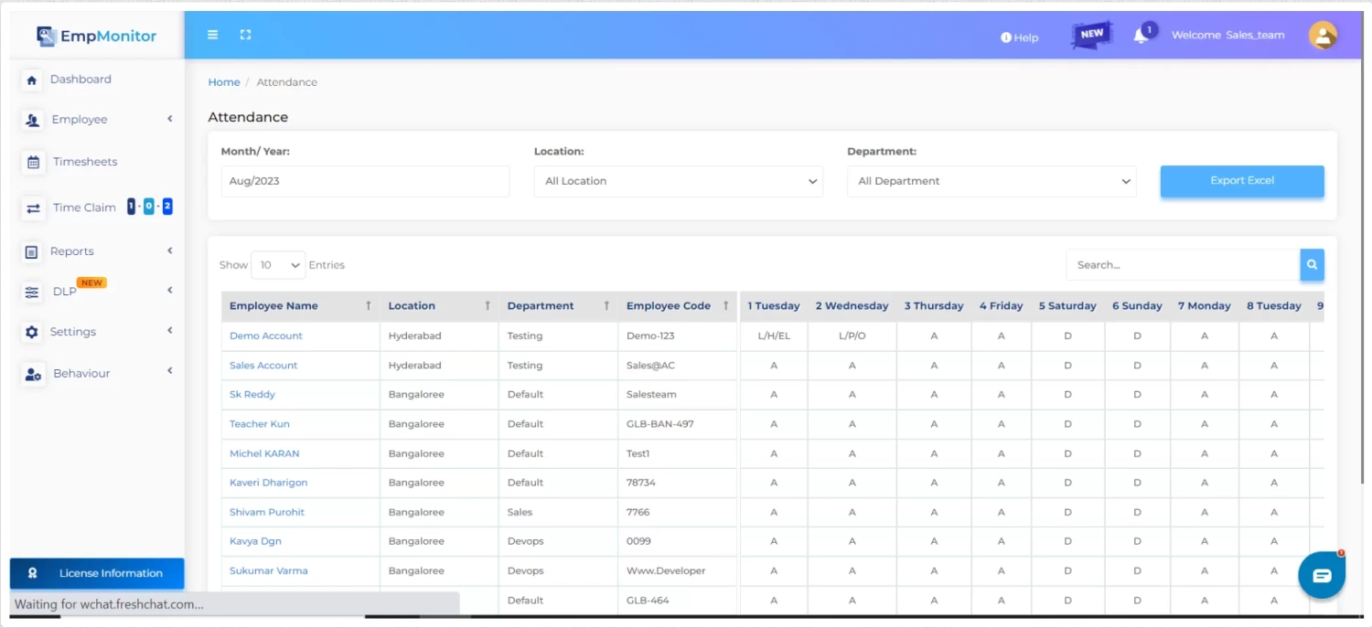Screen dimensions: 1372x628
Task: Toggle fullscreen mode icon
Action: pos(245,35)
